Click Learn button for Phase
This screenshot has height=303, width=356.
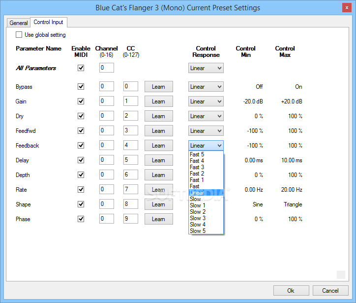159,219
